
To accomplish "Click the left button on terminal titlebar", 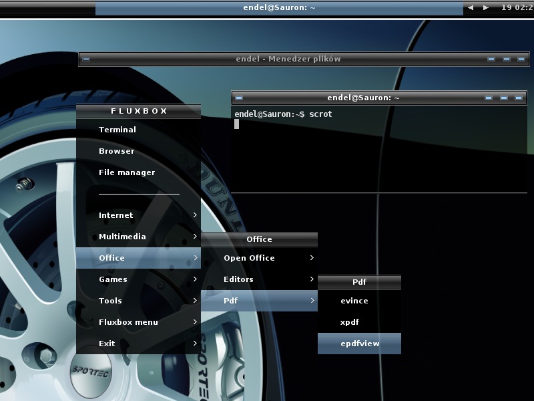I will pos(239,98).
